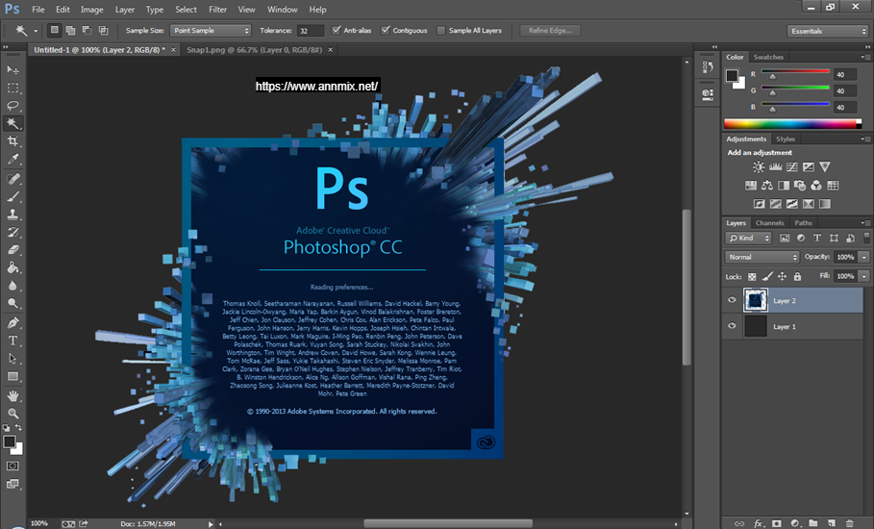Select the History Brush tool
The height and width of the screenshot is (529, 874).
point(12,232)
